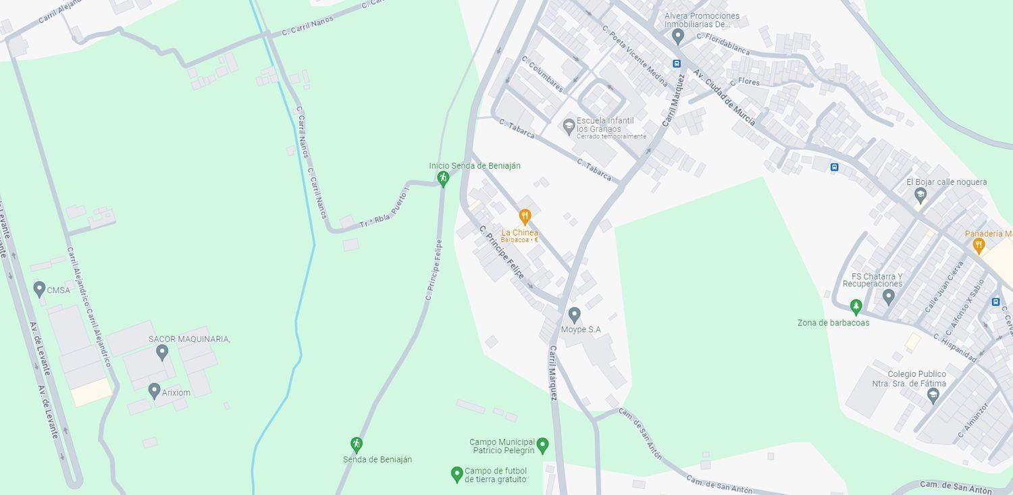Click the CMSA gray place marker
1013x495 pixels.
point(39,290)
